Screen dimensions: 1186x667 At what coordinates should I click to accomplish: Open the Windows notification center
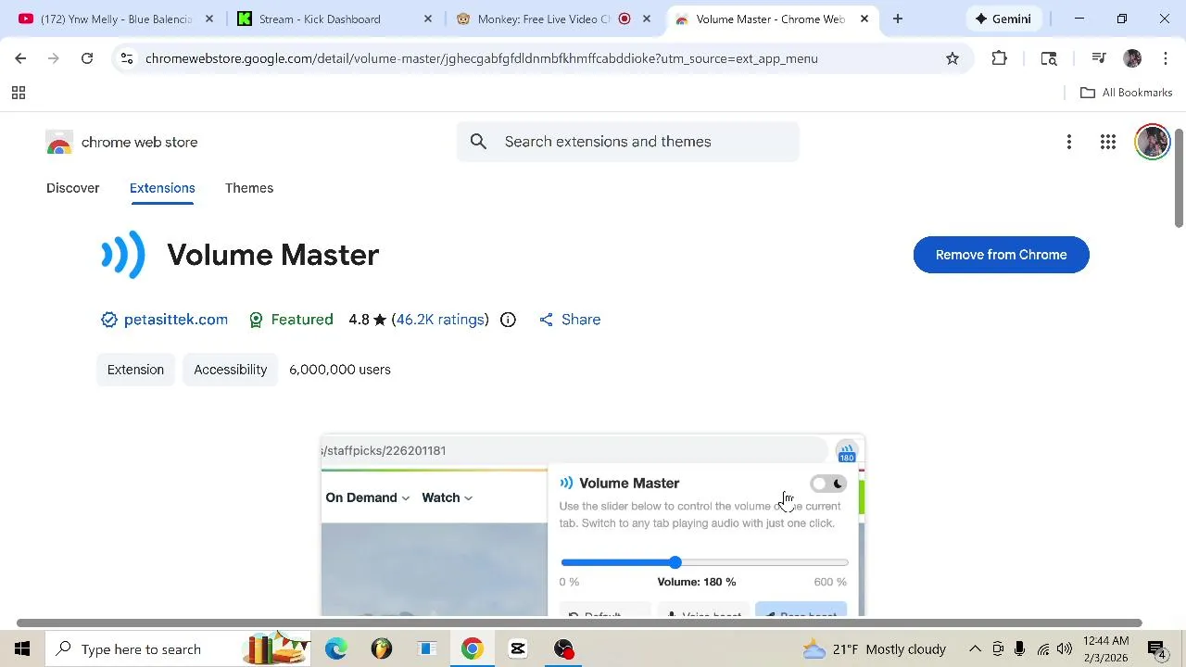[x=1157, y=648]
